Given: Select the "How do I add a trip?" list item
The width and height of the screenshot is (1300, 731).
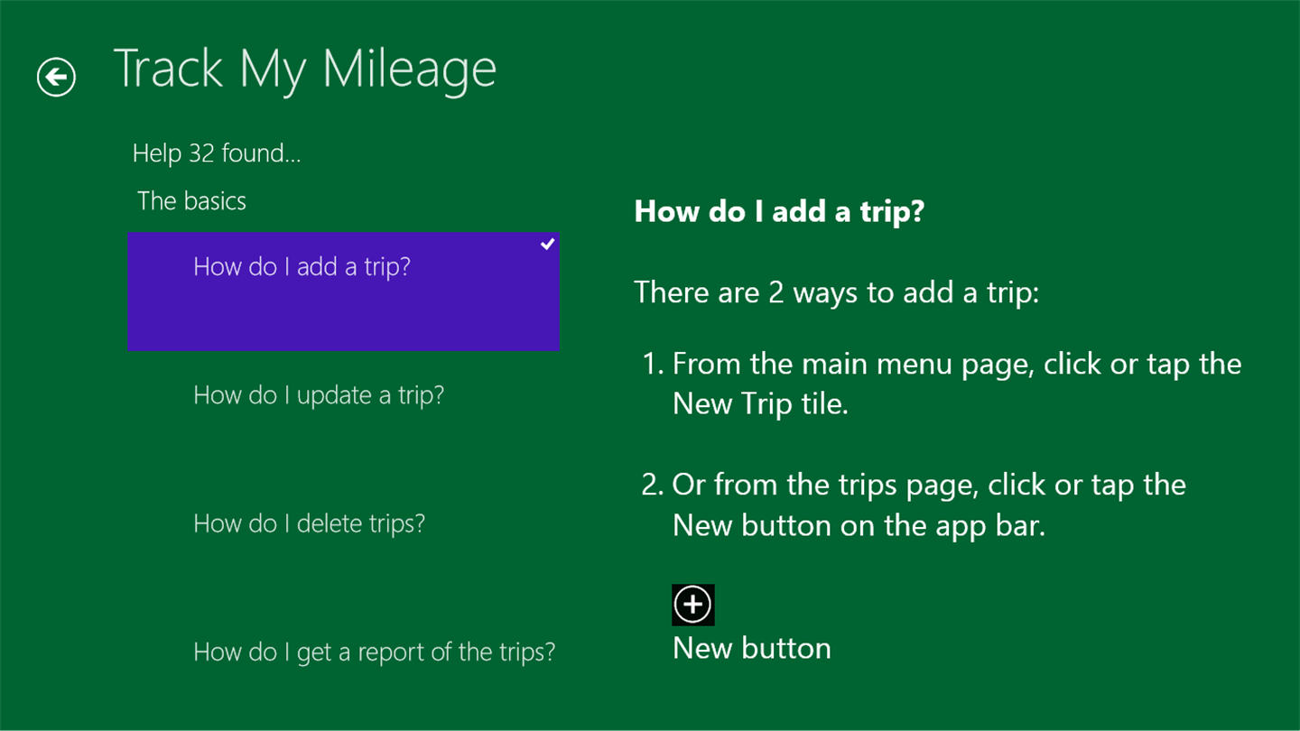Looking at the screenshot, I should [x=302, y=267].
